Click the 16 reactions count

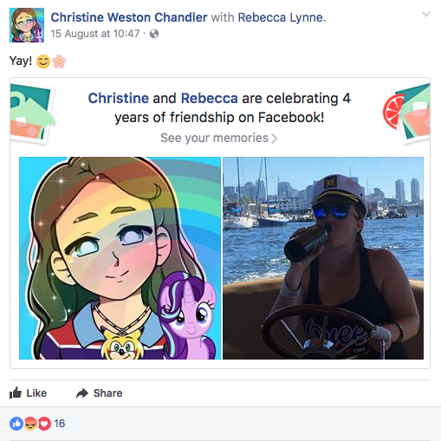click(60, 424)
